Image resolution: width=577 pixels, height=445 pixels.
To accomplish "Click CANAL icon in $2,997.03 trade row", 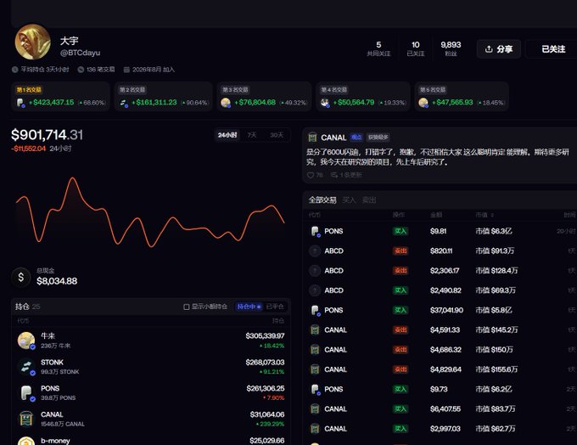I will pyautogui.click(x=315, y=429).
